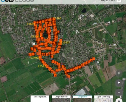
Task: Click the Map & Tools header label
Action: [108, 1]
